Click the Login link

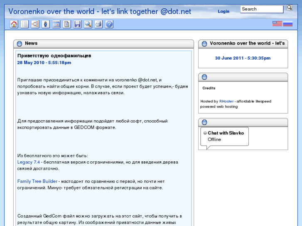click(x=223, y=11)
